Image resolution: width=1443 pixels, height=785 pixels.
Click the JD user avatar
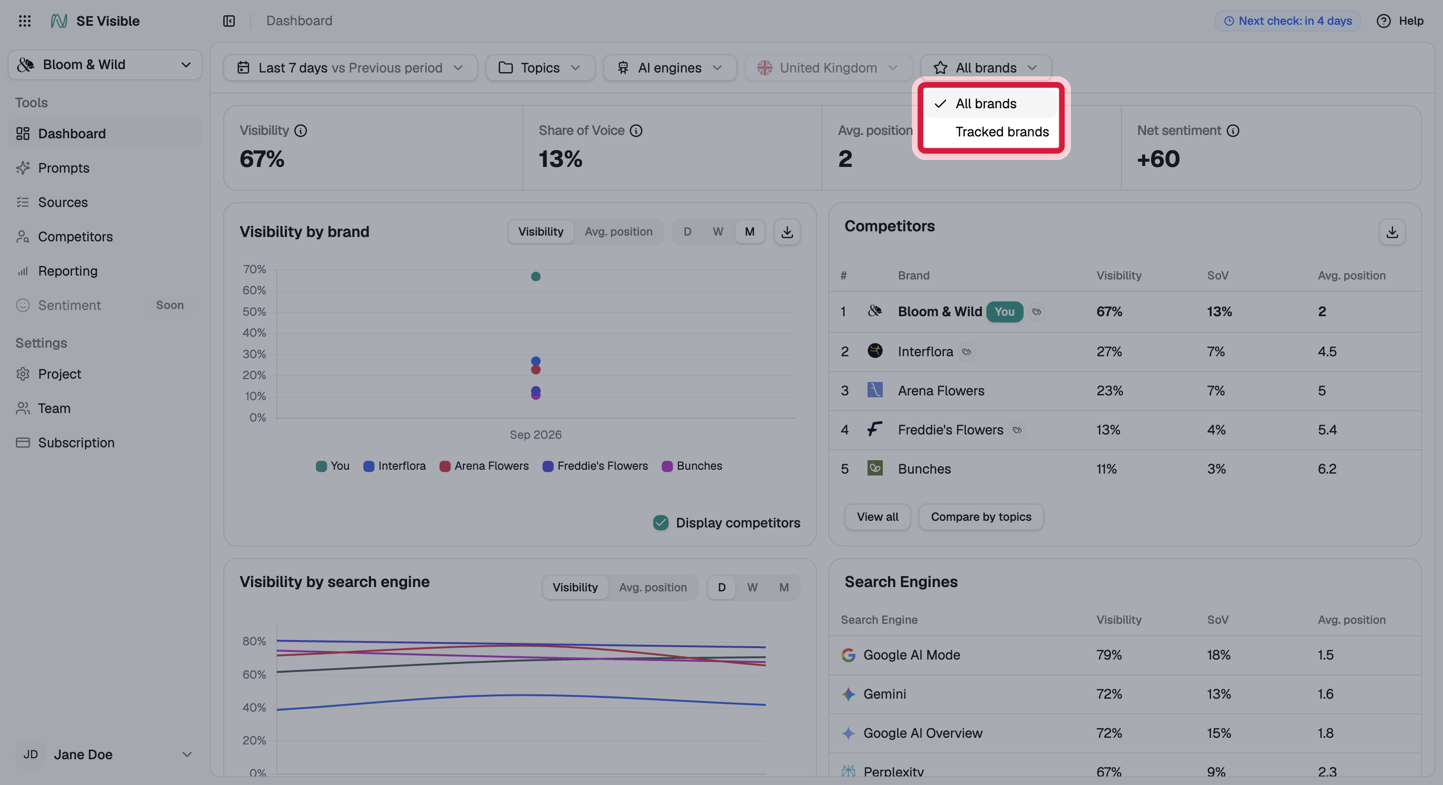(31, 754)
